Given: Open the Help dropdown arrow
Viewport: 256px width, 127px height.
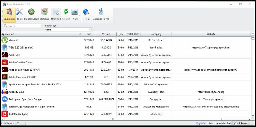Looking at the screenshot, I should tap(91, 15).
